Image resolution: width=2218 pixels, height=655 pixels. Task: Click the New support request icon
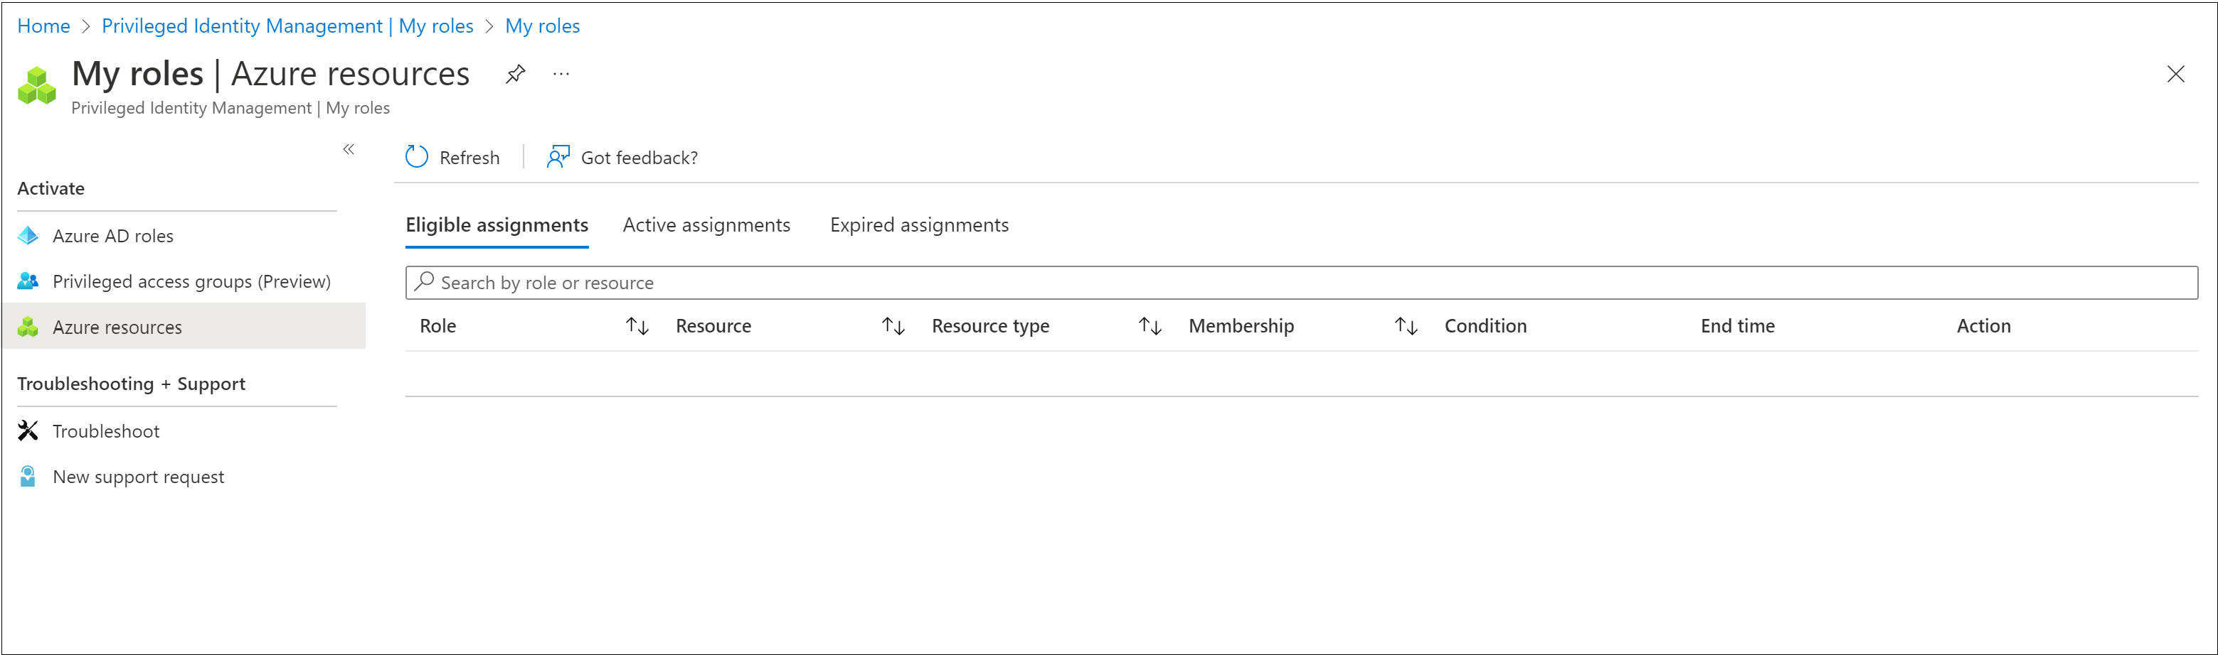click(28, 476)
